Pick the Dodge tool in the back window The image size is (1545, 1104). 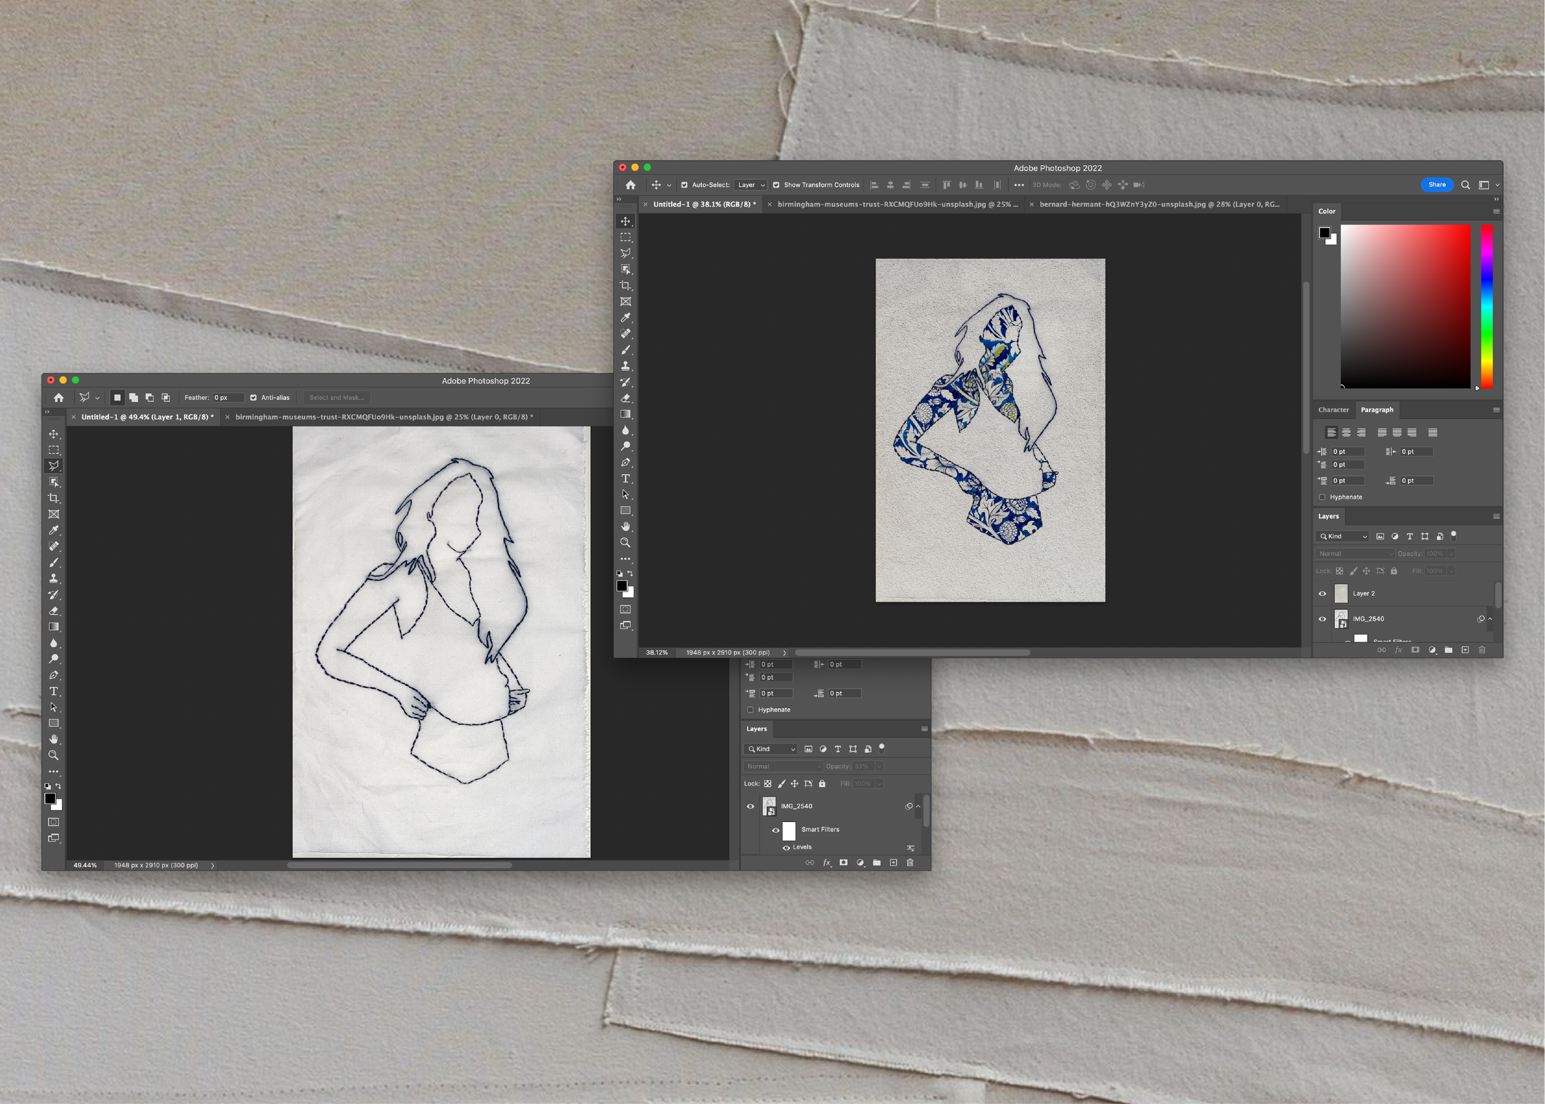54,659
